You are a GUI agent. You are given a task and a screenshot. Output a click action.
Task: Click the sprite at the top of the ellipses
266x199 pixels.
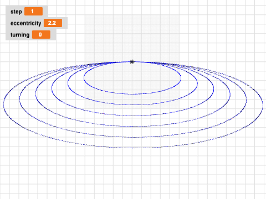coord(132,62)
